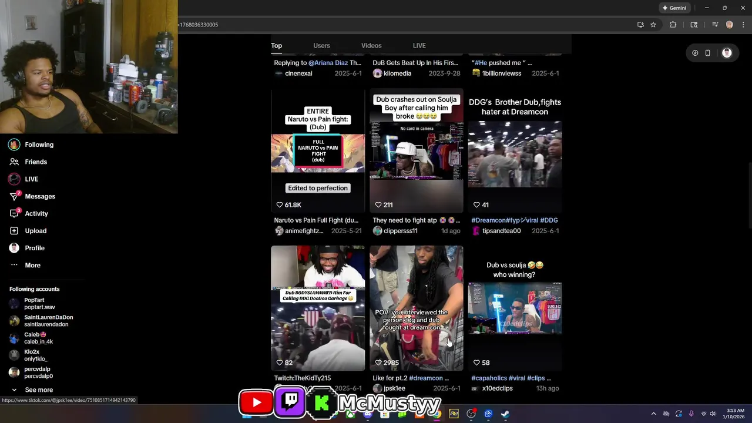Image resolution: width=752 pixels, height=423 pixels.
Task: Click the 61.8K likes heart icon
Action: click(280, 205)
